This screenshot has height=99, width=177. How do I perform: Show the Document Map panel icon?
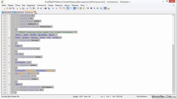[x=80, y=8]
